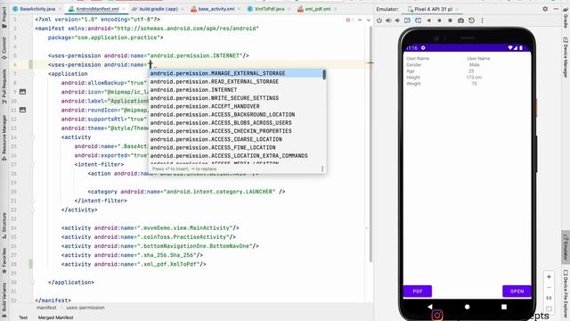Rotate emulator right using the rotate icon
Image resolution: width=570 pixels, height=321 pixels.
tap(418, 21)
